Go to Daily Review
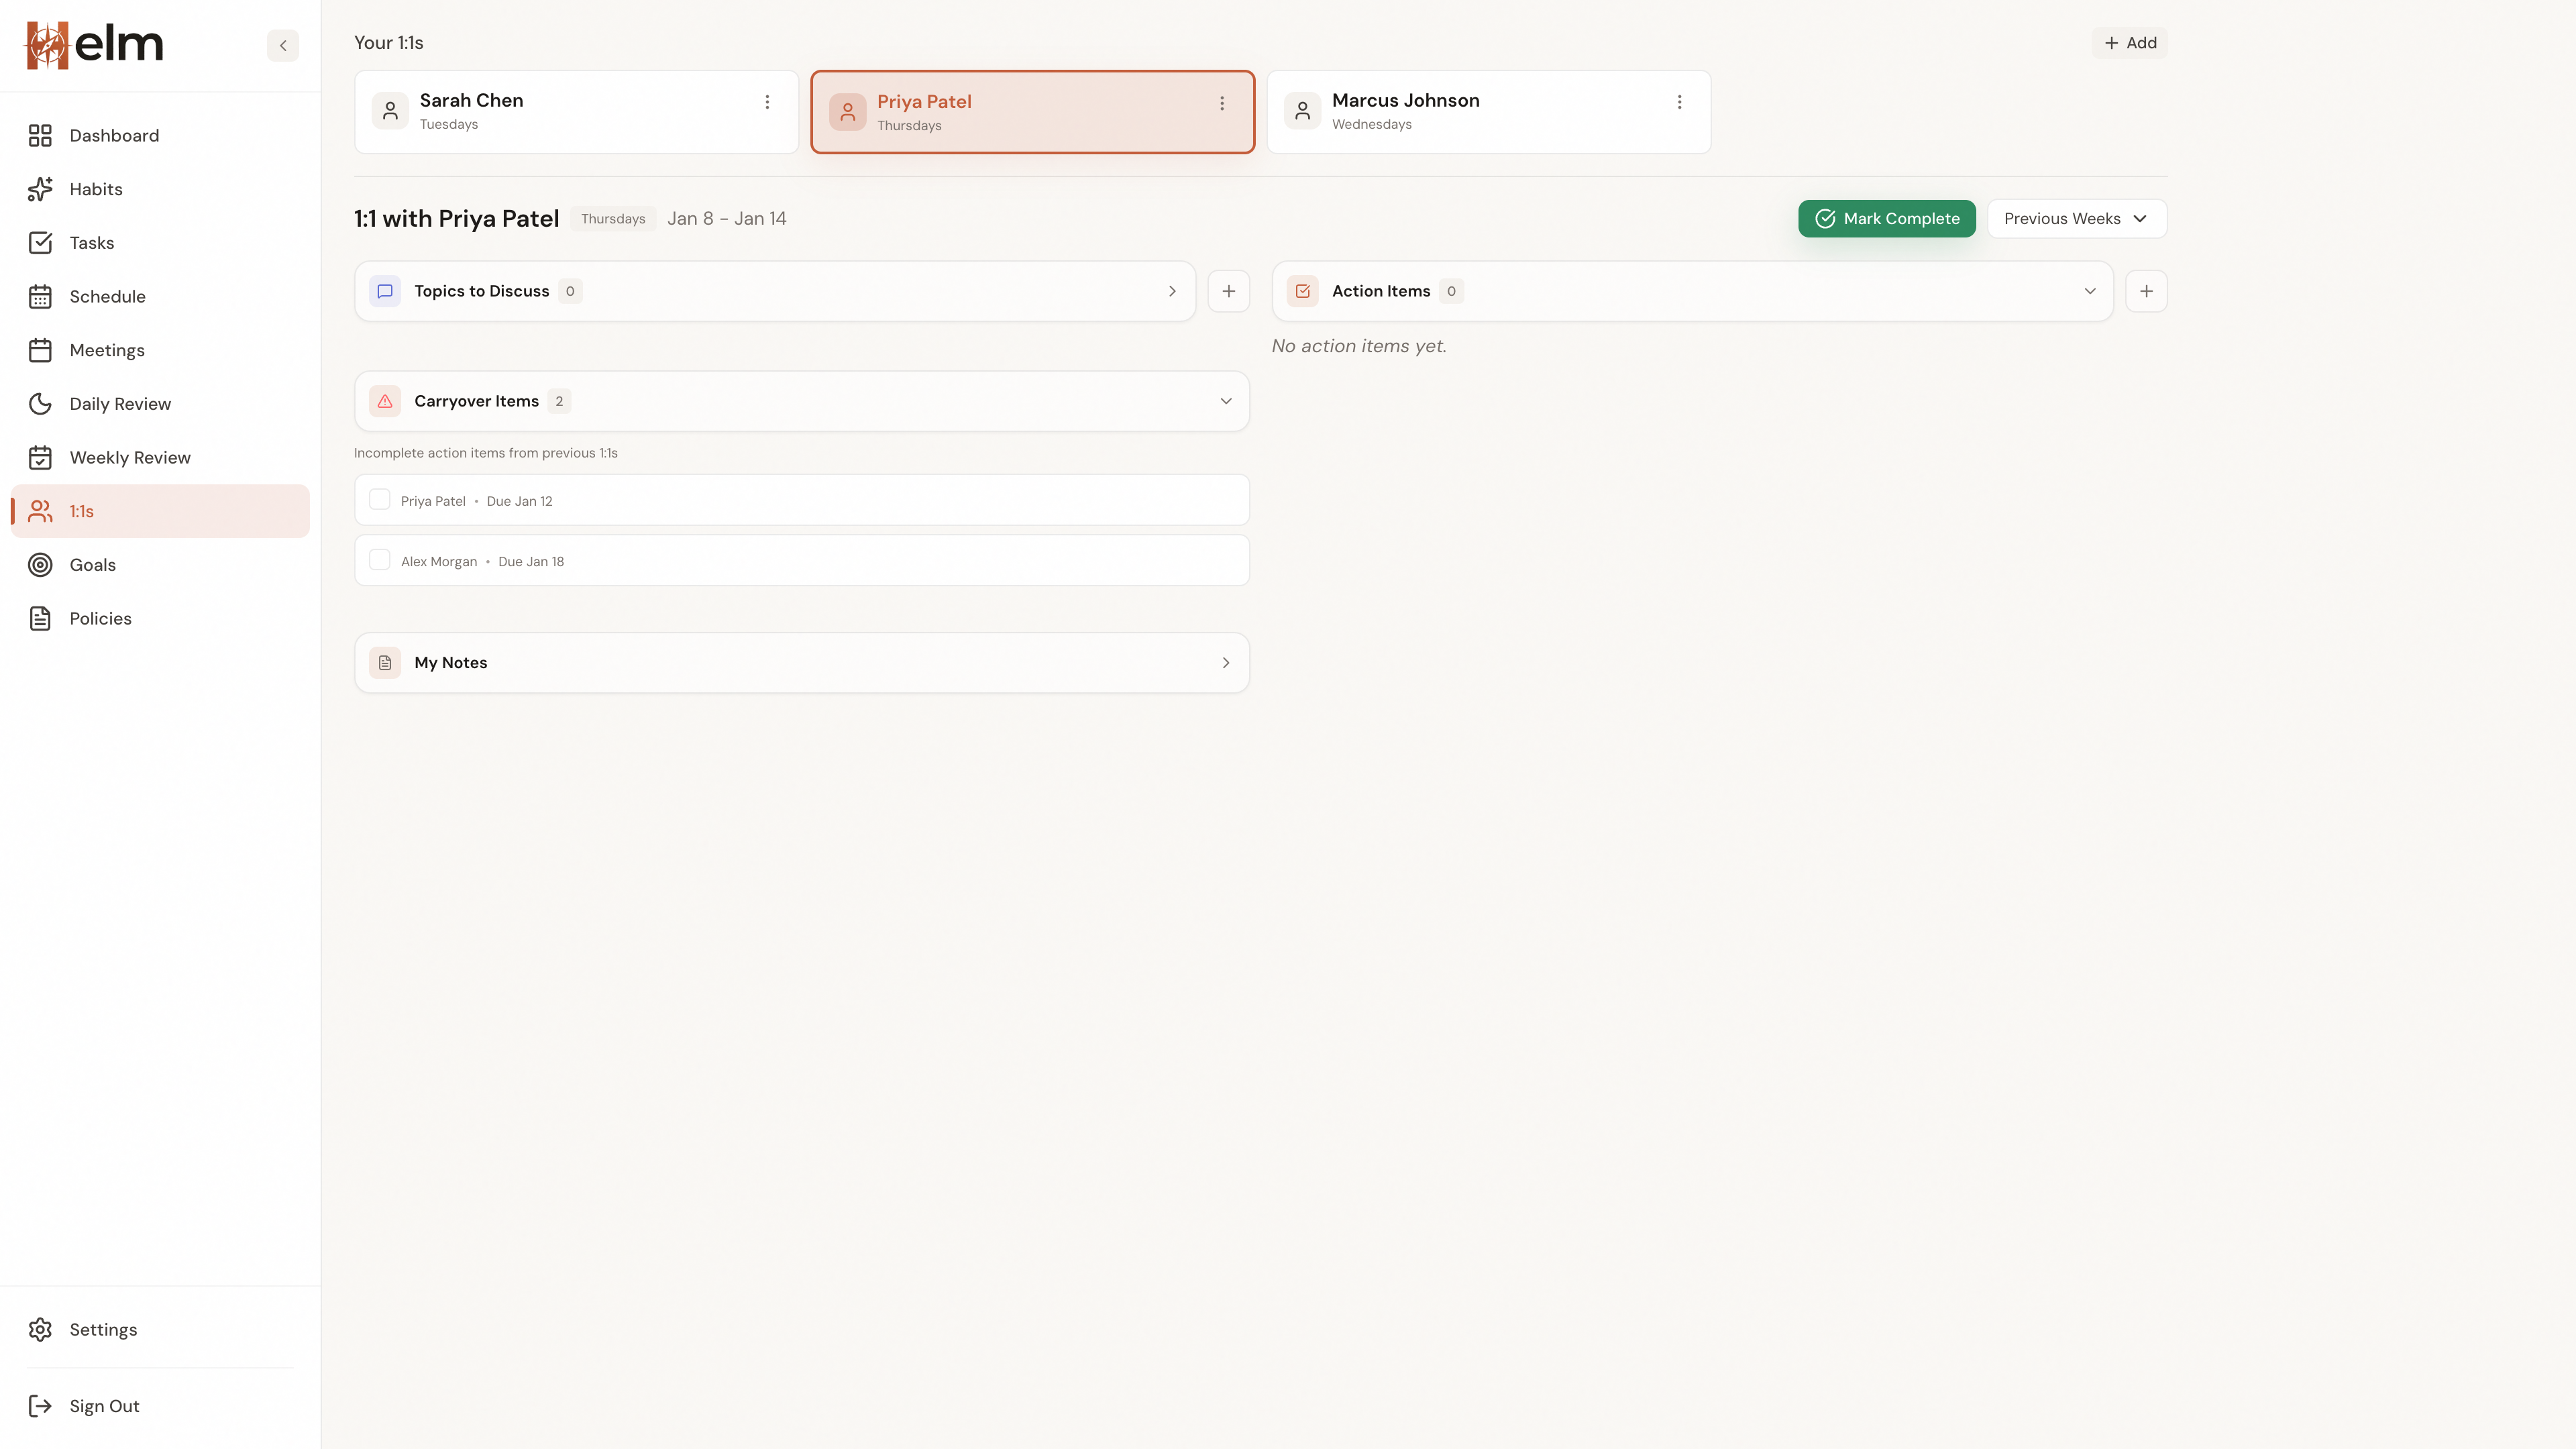The height and width of the screenshot is (1449, 2576). (119, 403)
